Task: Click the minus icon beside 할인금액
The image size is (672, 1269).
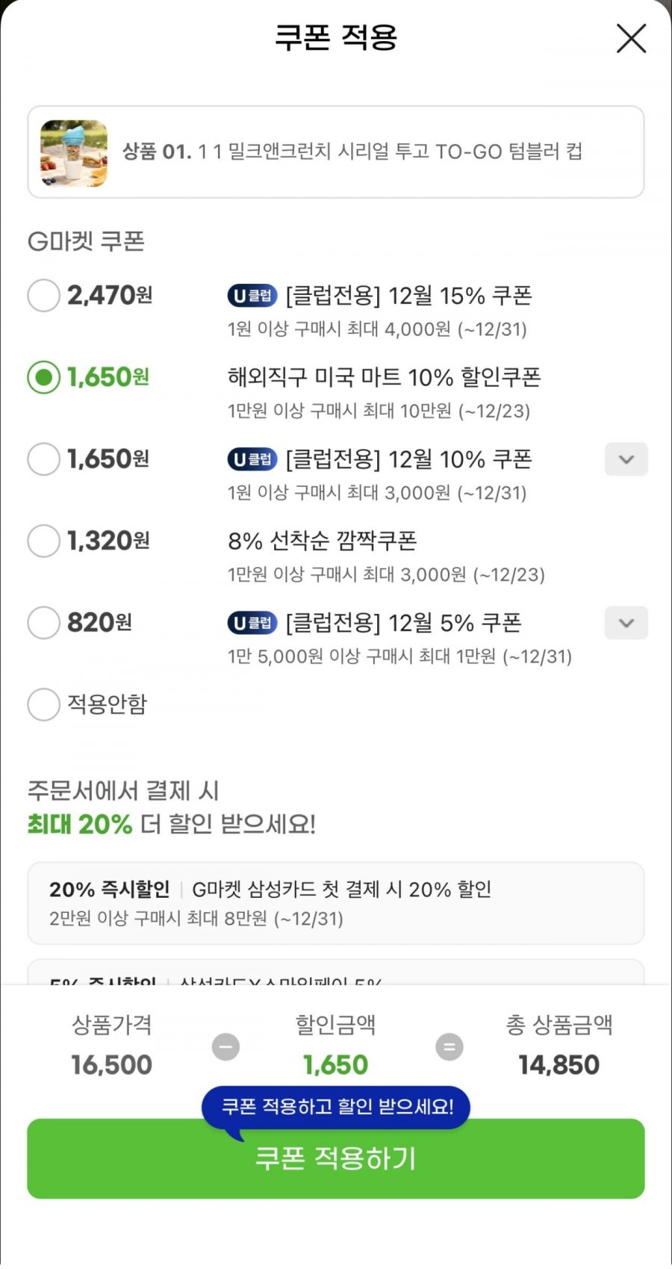Action: (225, 1046)
